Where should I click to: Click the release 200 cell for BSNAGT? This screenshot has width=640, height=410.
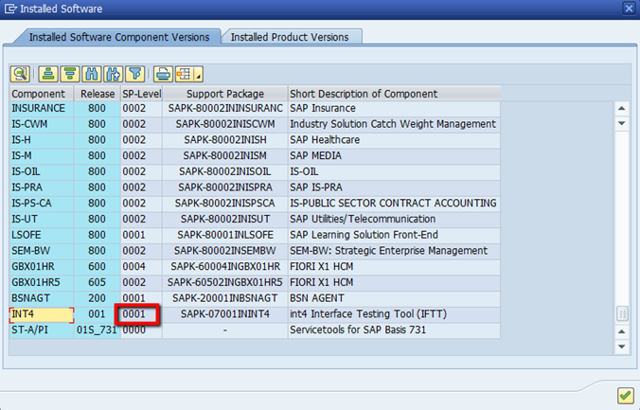point(98,298)
